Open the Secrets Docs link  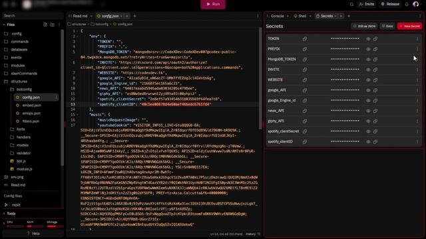coord(387,27)
